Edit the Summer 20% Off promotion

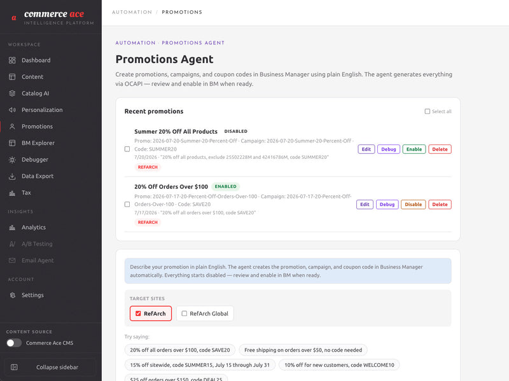point(366,149)
